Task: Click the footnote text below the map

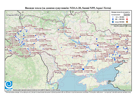Action: [68, 92]
